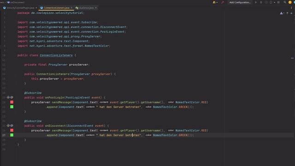
Task: Click the this.proxyServer = proxyServer assignment
Action: click(58, 79)
